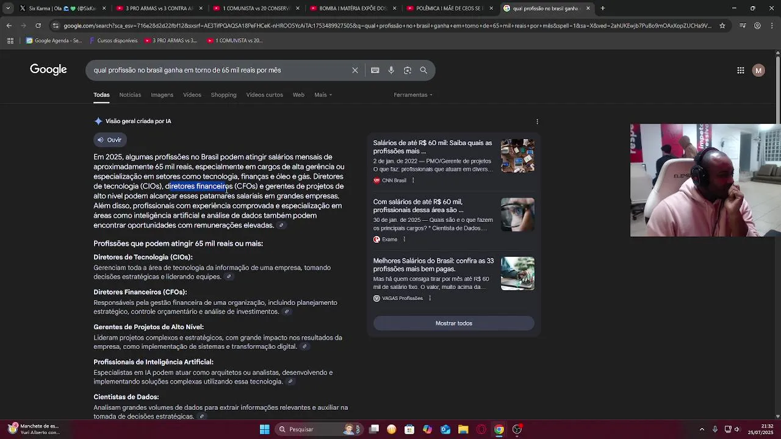Open the Exame article thumbnail image
The image size is (781, 439).
point(517,215)
